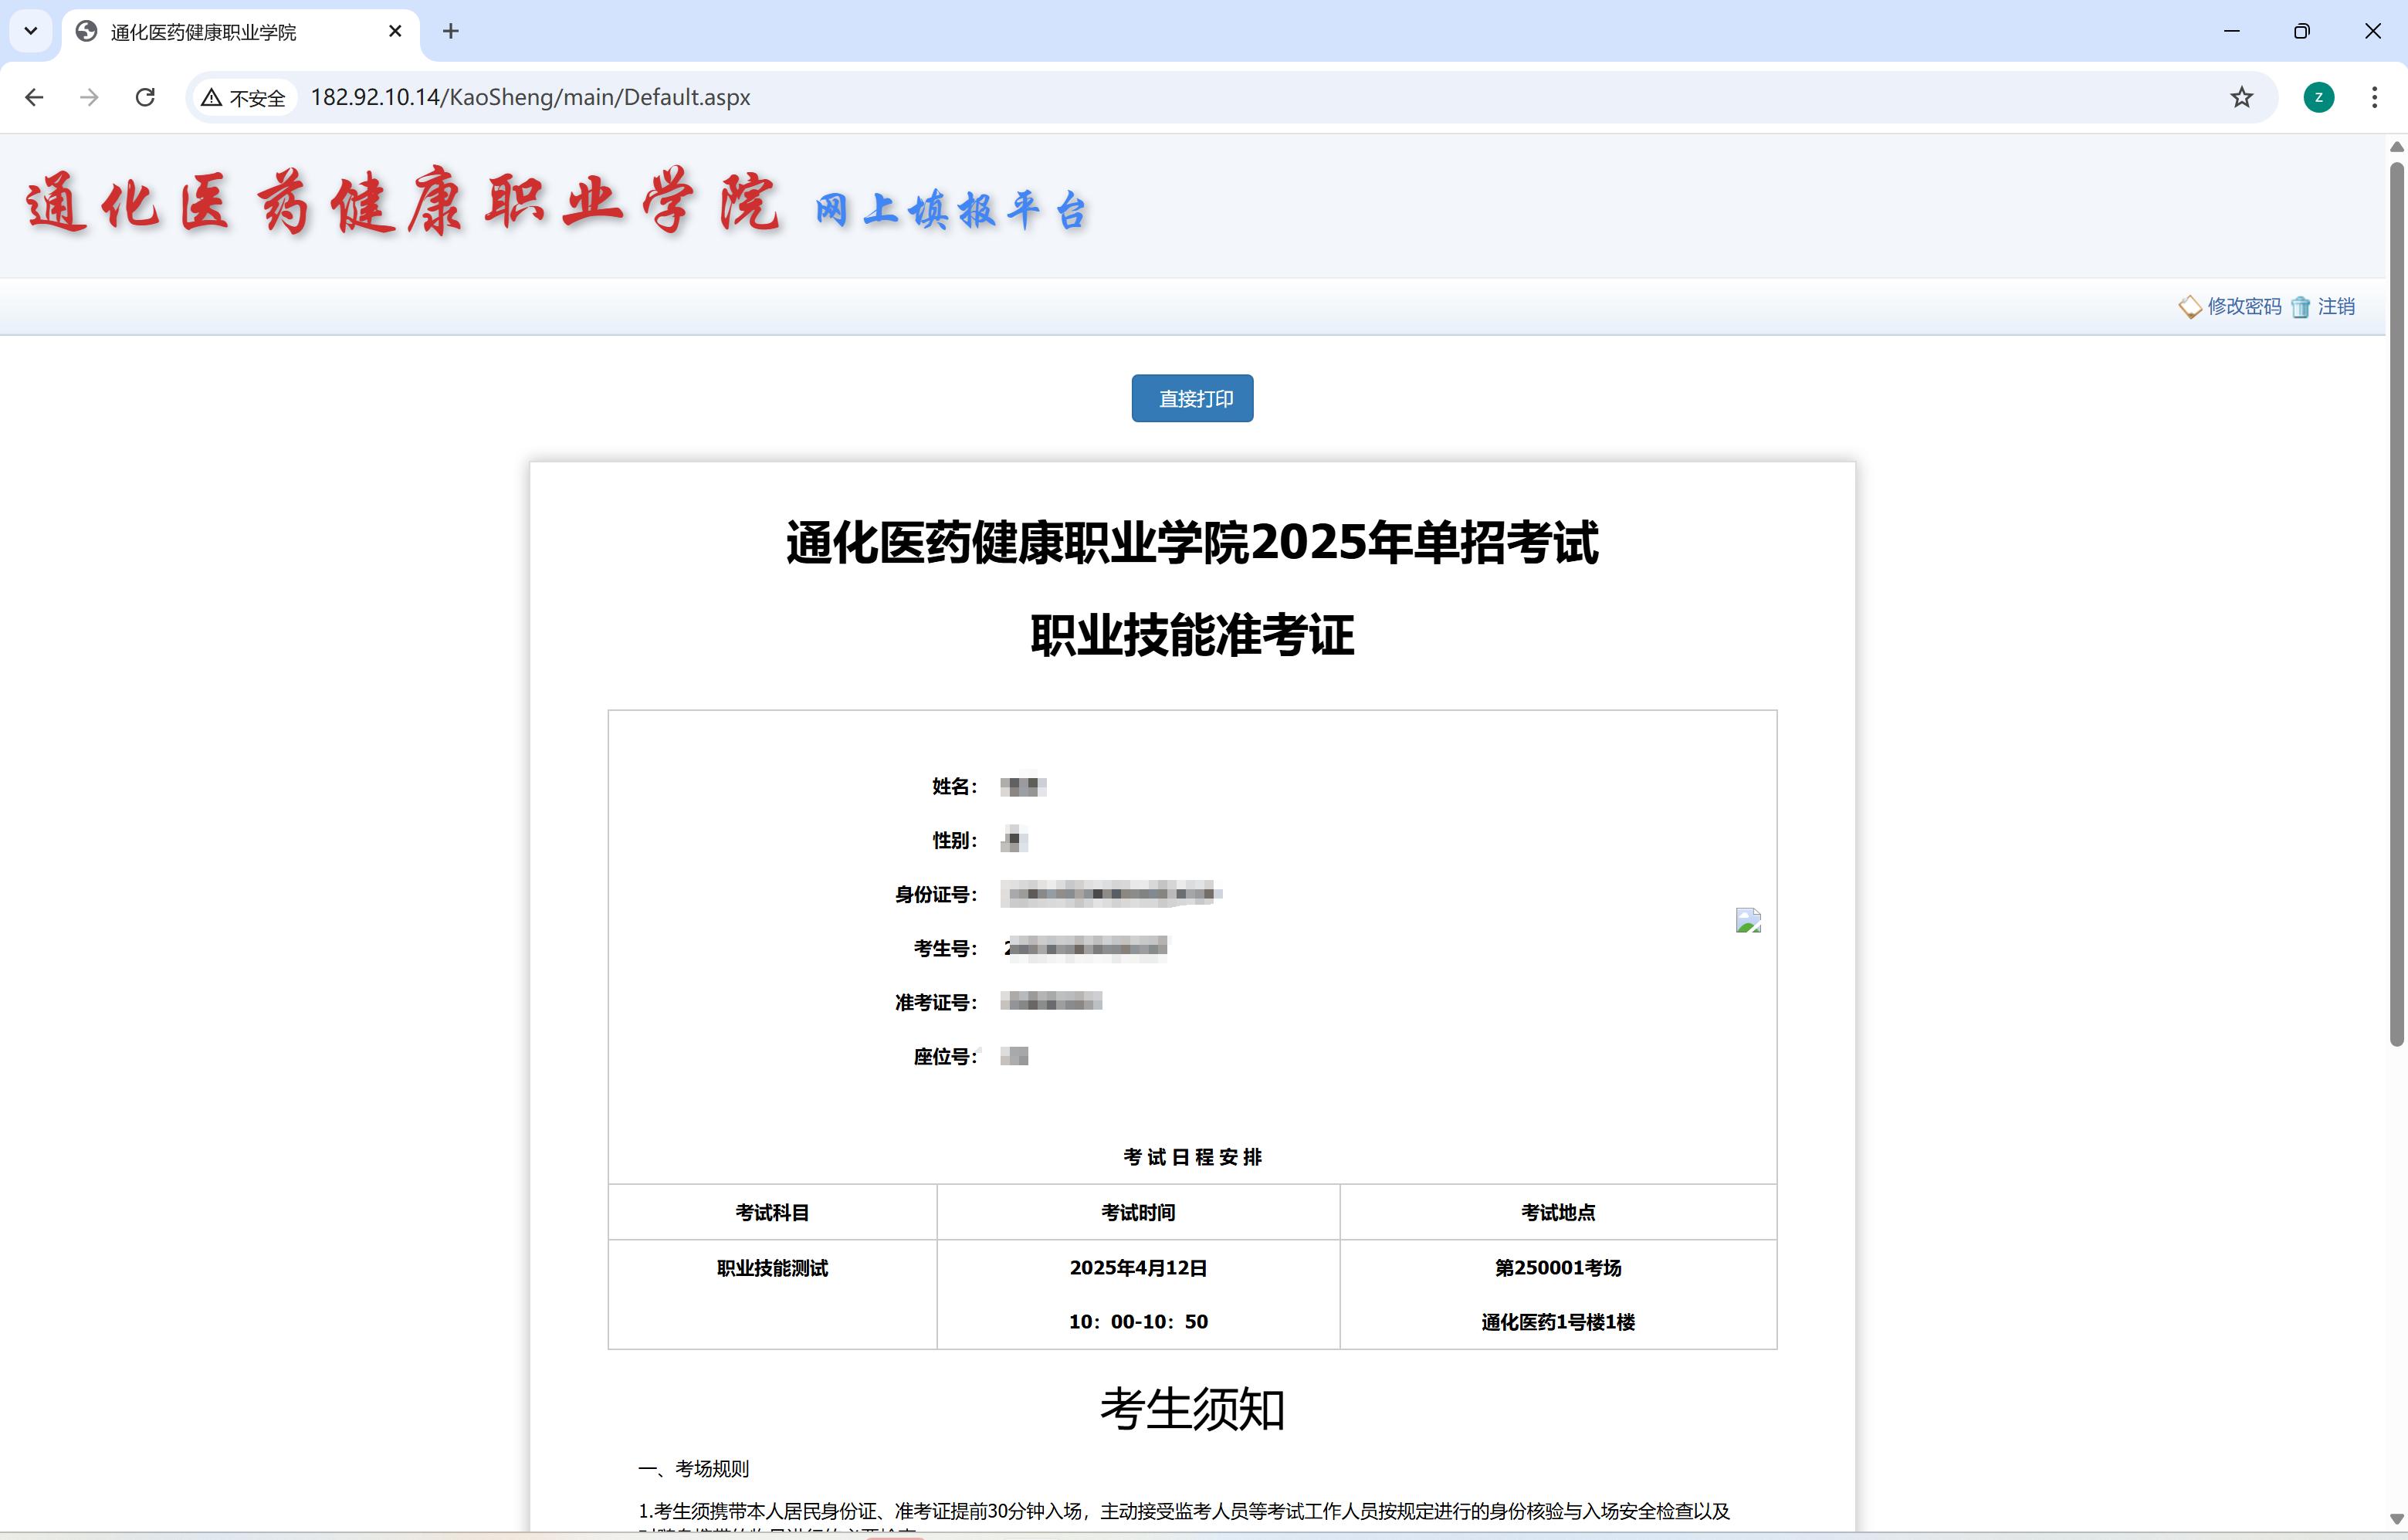Reload the page with the refresh icon
This screenshot has height=1540, width=2408.
[x=145, y=97]
